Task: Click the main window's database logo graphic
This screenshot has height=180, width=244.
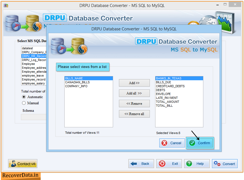Action: pos(24,23)
